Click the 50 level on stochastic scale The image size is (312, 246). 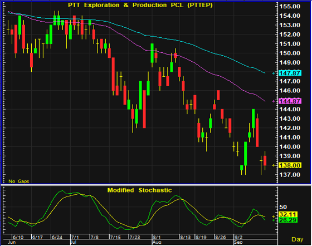pos(283,207)
